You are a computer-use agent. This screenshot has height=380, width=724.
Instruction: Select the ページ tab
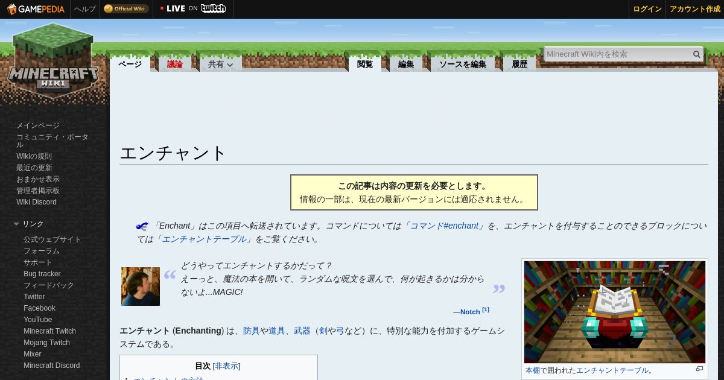(x=130, y=64)
